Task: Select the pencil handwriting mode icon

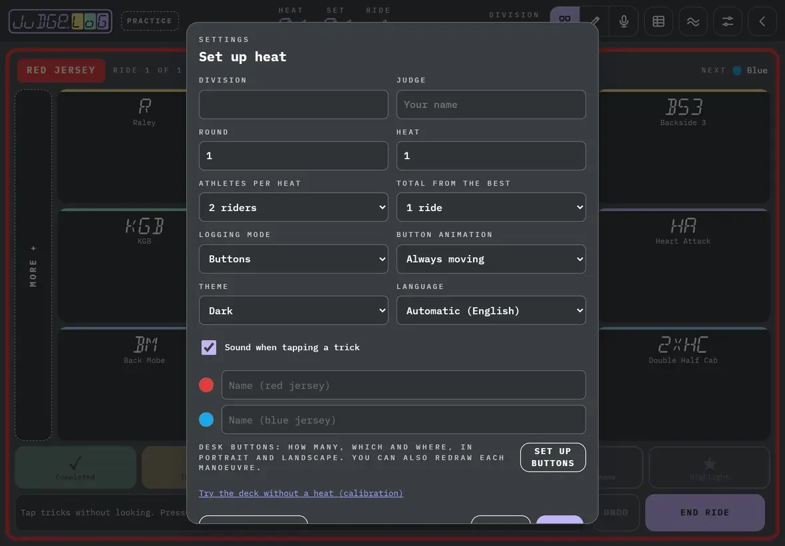Action: coord(595,21)
